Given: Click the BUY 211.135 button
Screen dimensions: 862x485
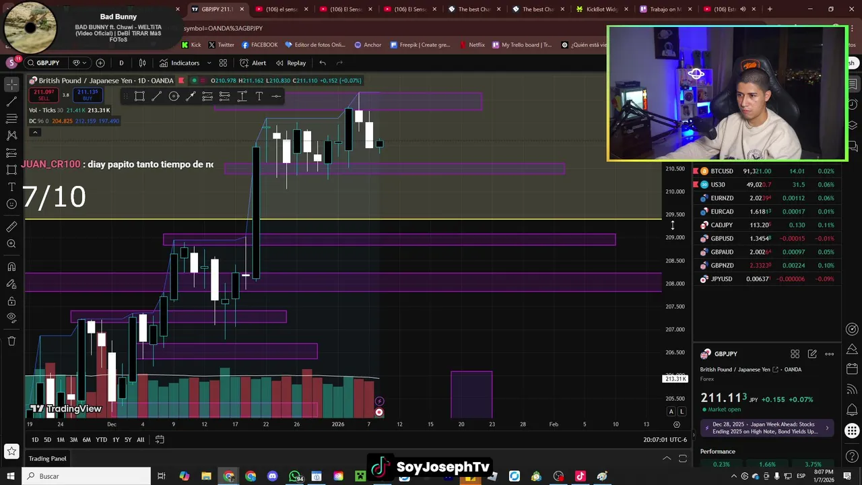Looking at the screenshot, I should (x=88, y=95).
